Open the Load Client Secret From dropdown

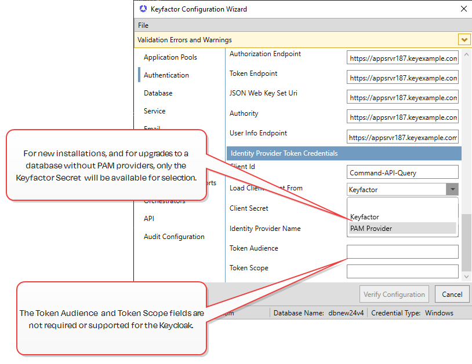click(452, 189)
